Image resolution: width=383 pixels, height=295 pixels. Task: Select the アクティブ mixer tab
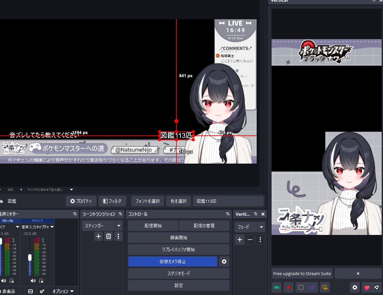(x=37, y=221)
